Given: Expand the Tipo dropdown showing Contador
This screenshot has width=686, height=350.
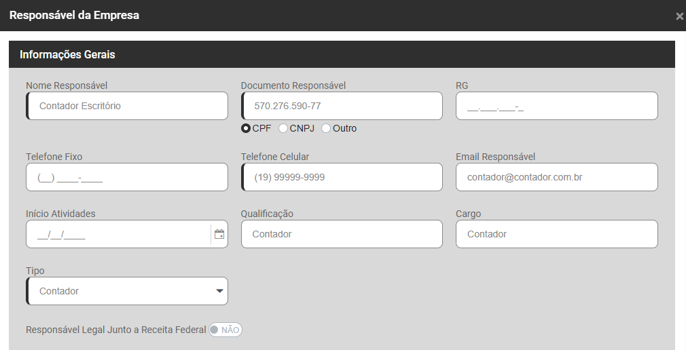Looking at the screenshot, I should click(x=127, y=291).
